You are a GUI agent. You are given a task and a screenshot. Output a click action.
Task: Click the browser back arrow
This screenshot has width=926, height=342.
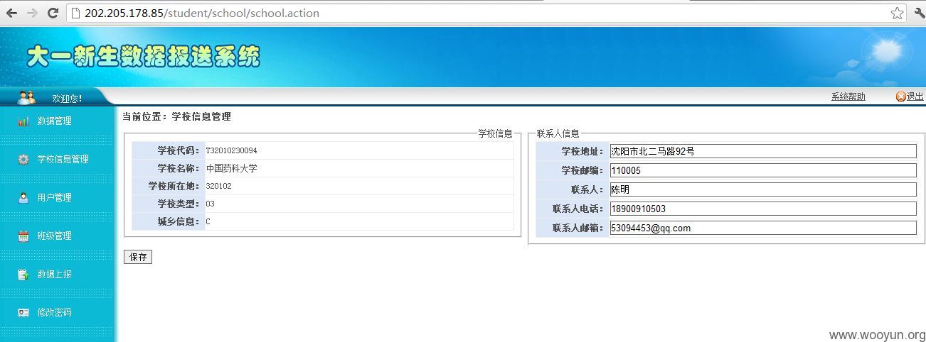(x=11, y=13)
